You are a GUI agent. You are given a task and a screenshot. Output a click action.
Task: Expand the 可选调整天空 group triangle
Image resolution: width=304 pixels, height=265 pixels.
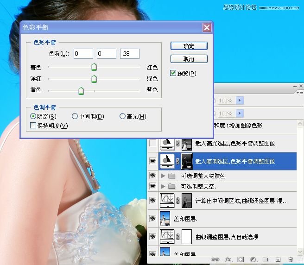coord(163,187)
